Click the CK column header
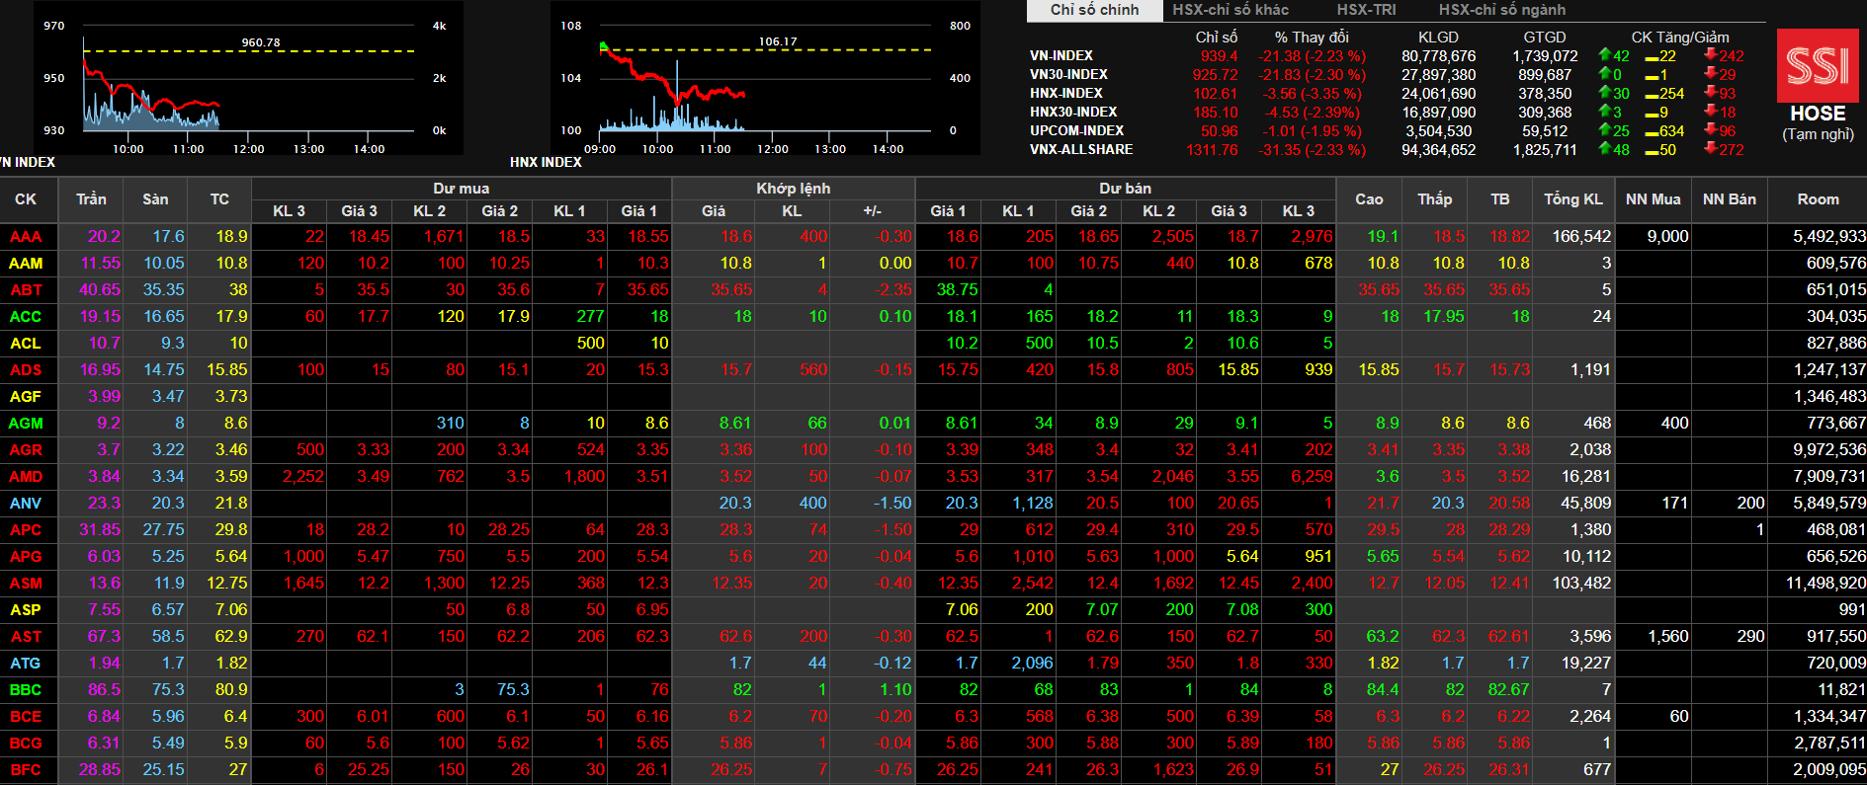1867x785 pixels. click(x=26, y=199)
